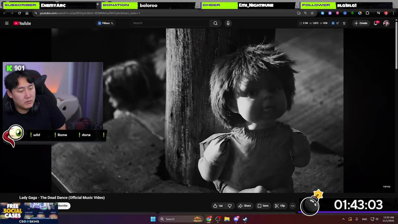Click the video player doll frame
The image size is (398, 224).
pos(197,110)
